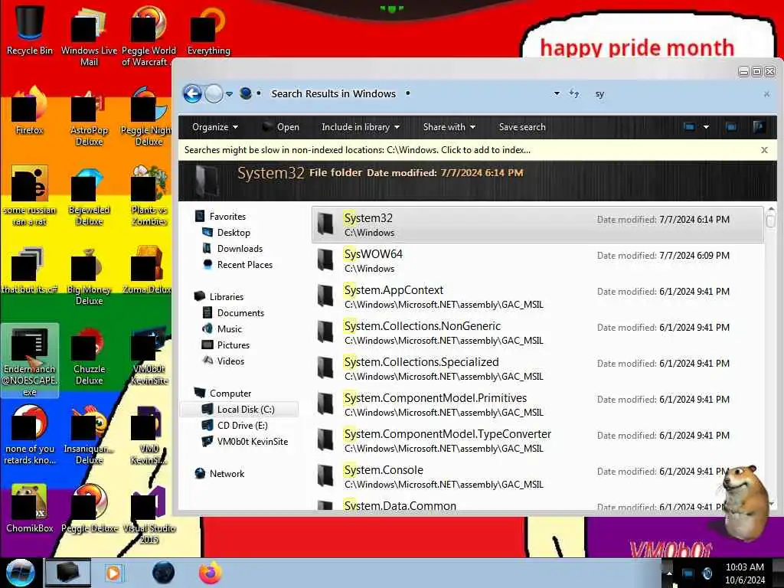Open Explorer Help icon in toolbar
The height and width of the screenshot is (588, 784).
coord(759,127)
